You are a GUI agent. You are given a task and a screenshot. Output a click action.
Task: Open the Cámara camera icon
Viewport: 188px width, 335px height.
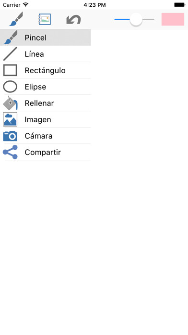[10, 136]
